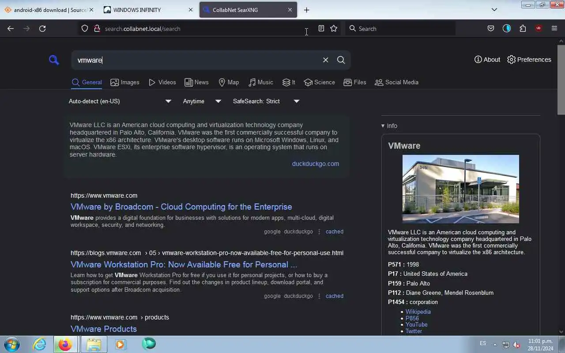Image resolution: width=565 pixels, height=353 pixels.
Task: Select the General category tab
Action: click(x=87, y=83)
